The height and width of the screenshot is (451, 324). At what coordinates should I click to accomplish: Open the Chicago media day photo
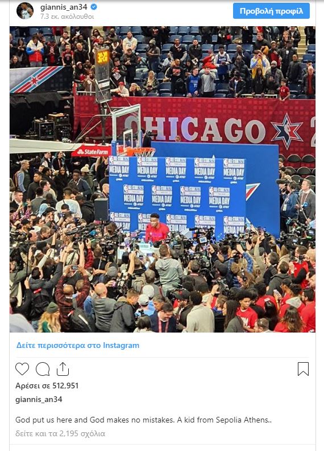click(x=163, y=179)
